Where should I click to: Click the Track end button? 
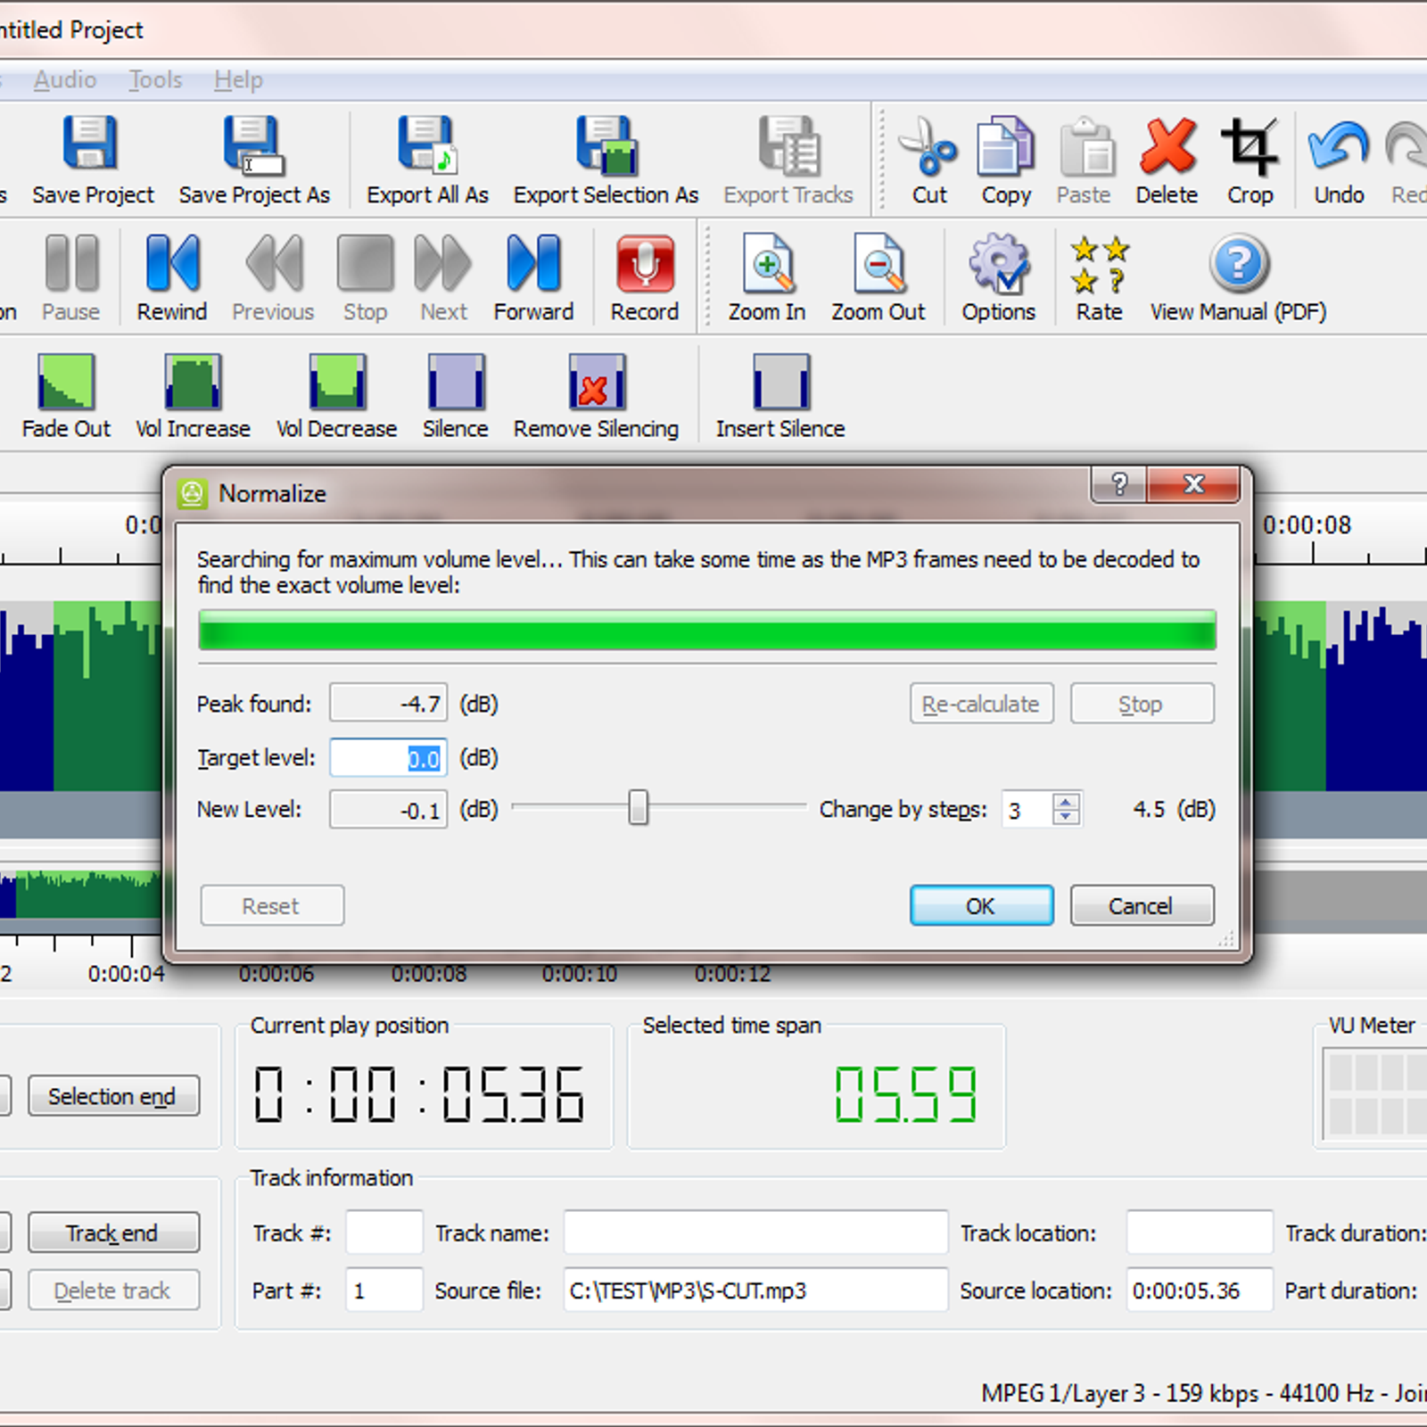click(x=113, y=1233)
